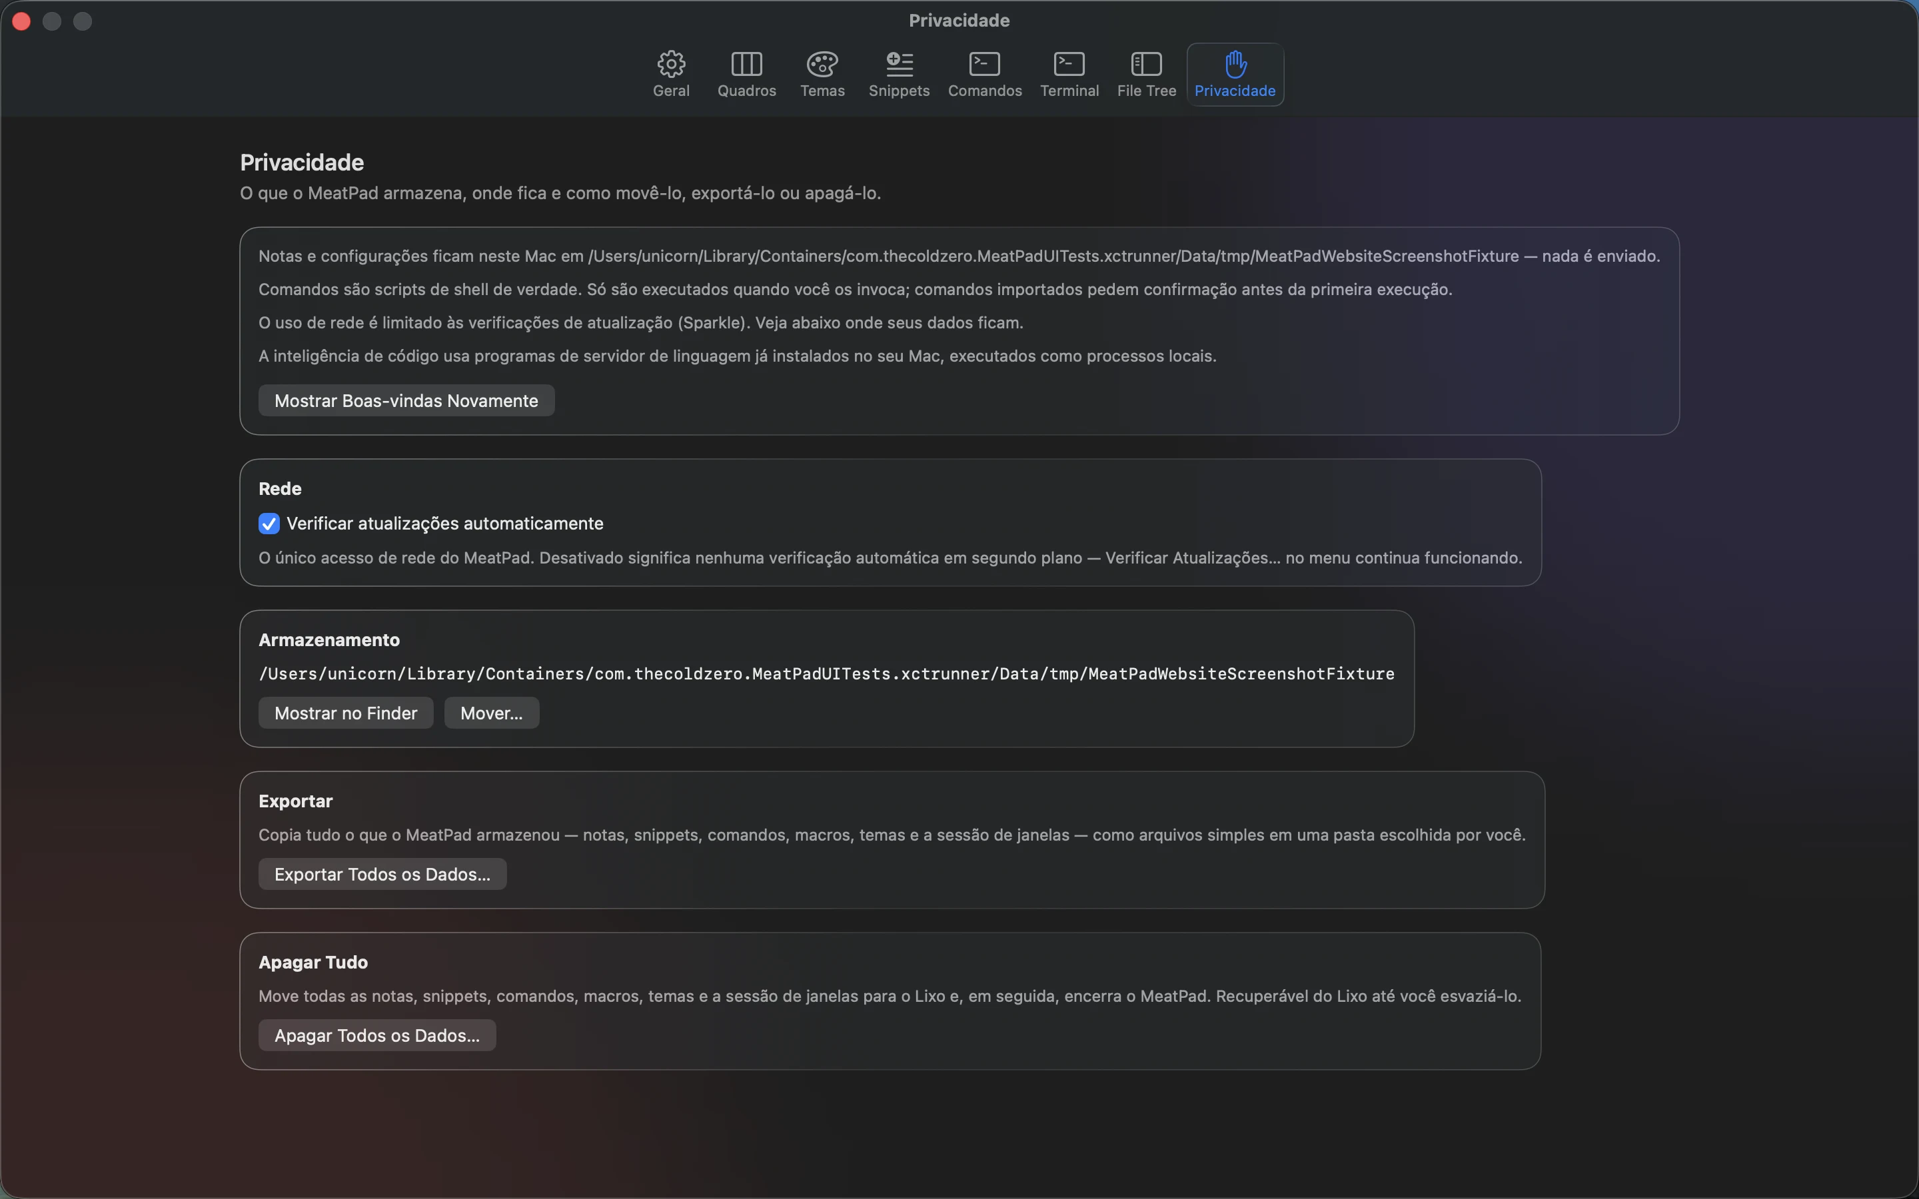Close the Privacidade window with red button
This screenshot has width=1919, height=1199.
21,21
